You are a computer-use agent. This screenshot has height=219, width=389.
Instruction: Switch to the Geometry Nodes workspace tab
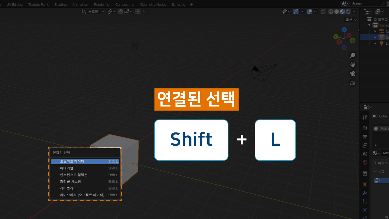[153, 5]
